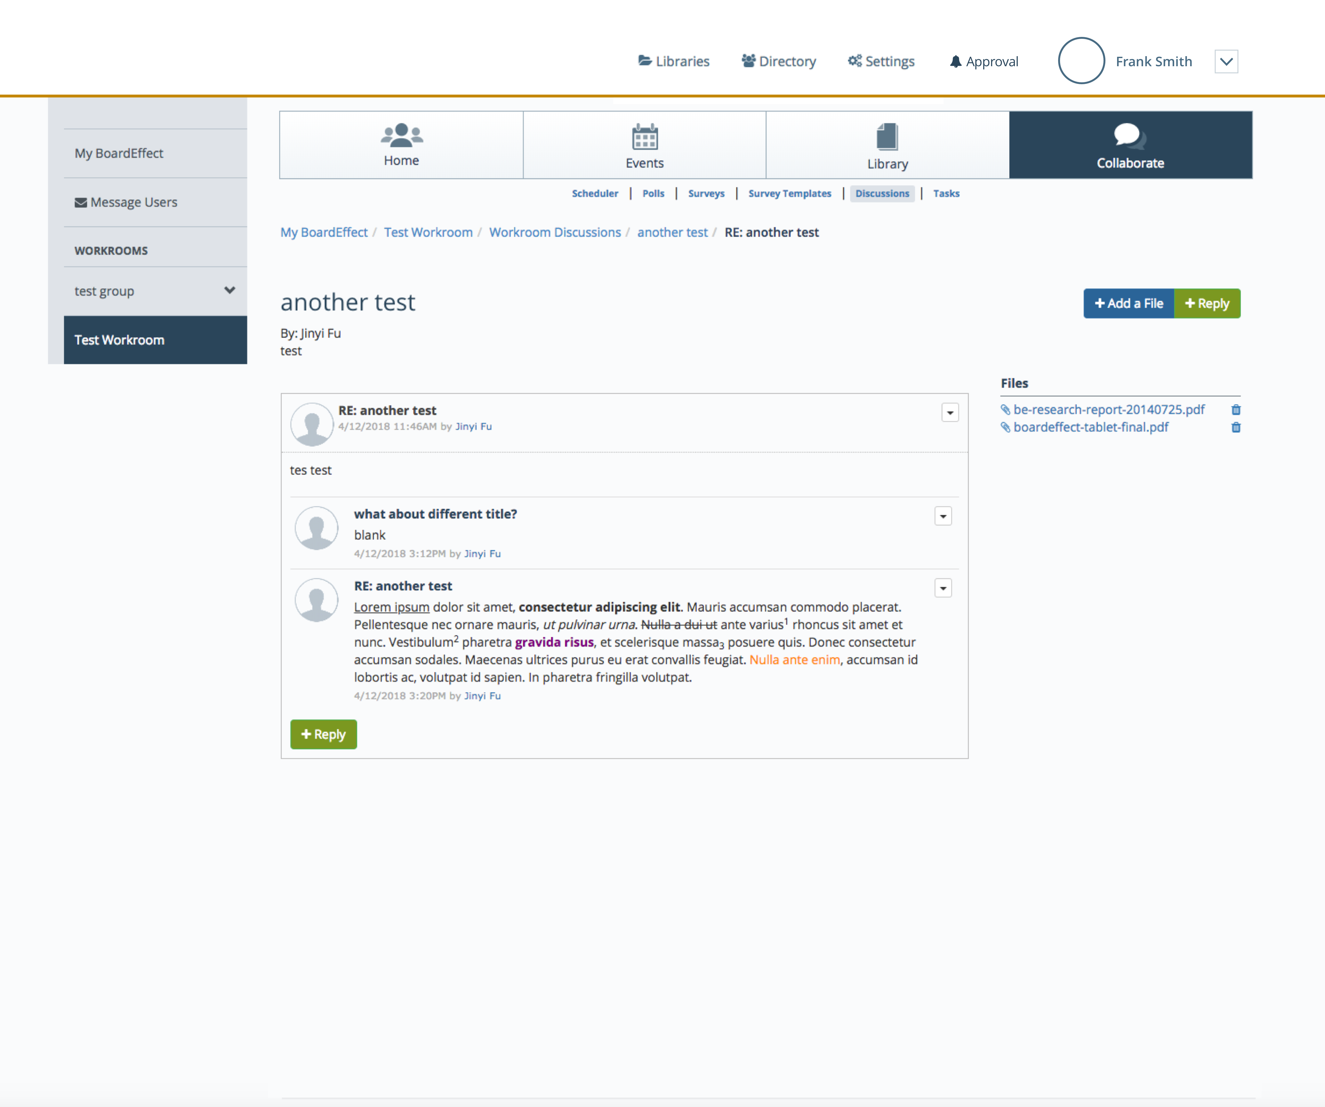Expand the Frank Smith user menu
This screenshot has width=1325, height=1107.
pyautogui.click(x=1225, y=62)
